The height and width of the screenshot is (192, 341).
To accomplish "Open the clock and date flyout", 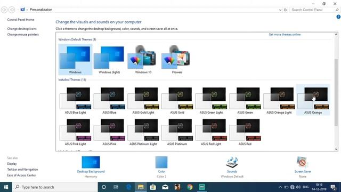I will (x=319, y=187).
